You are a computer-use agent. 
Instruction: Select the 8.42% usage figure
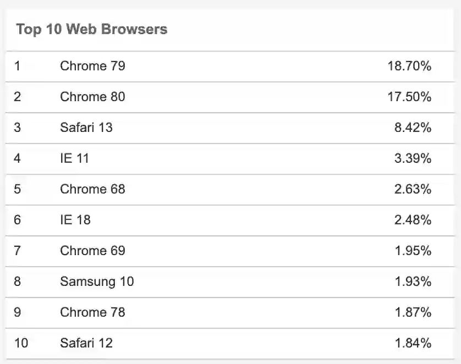[x=413, y=128]
